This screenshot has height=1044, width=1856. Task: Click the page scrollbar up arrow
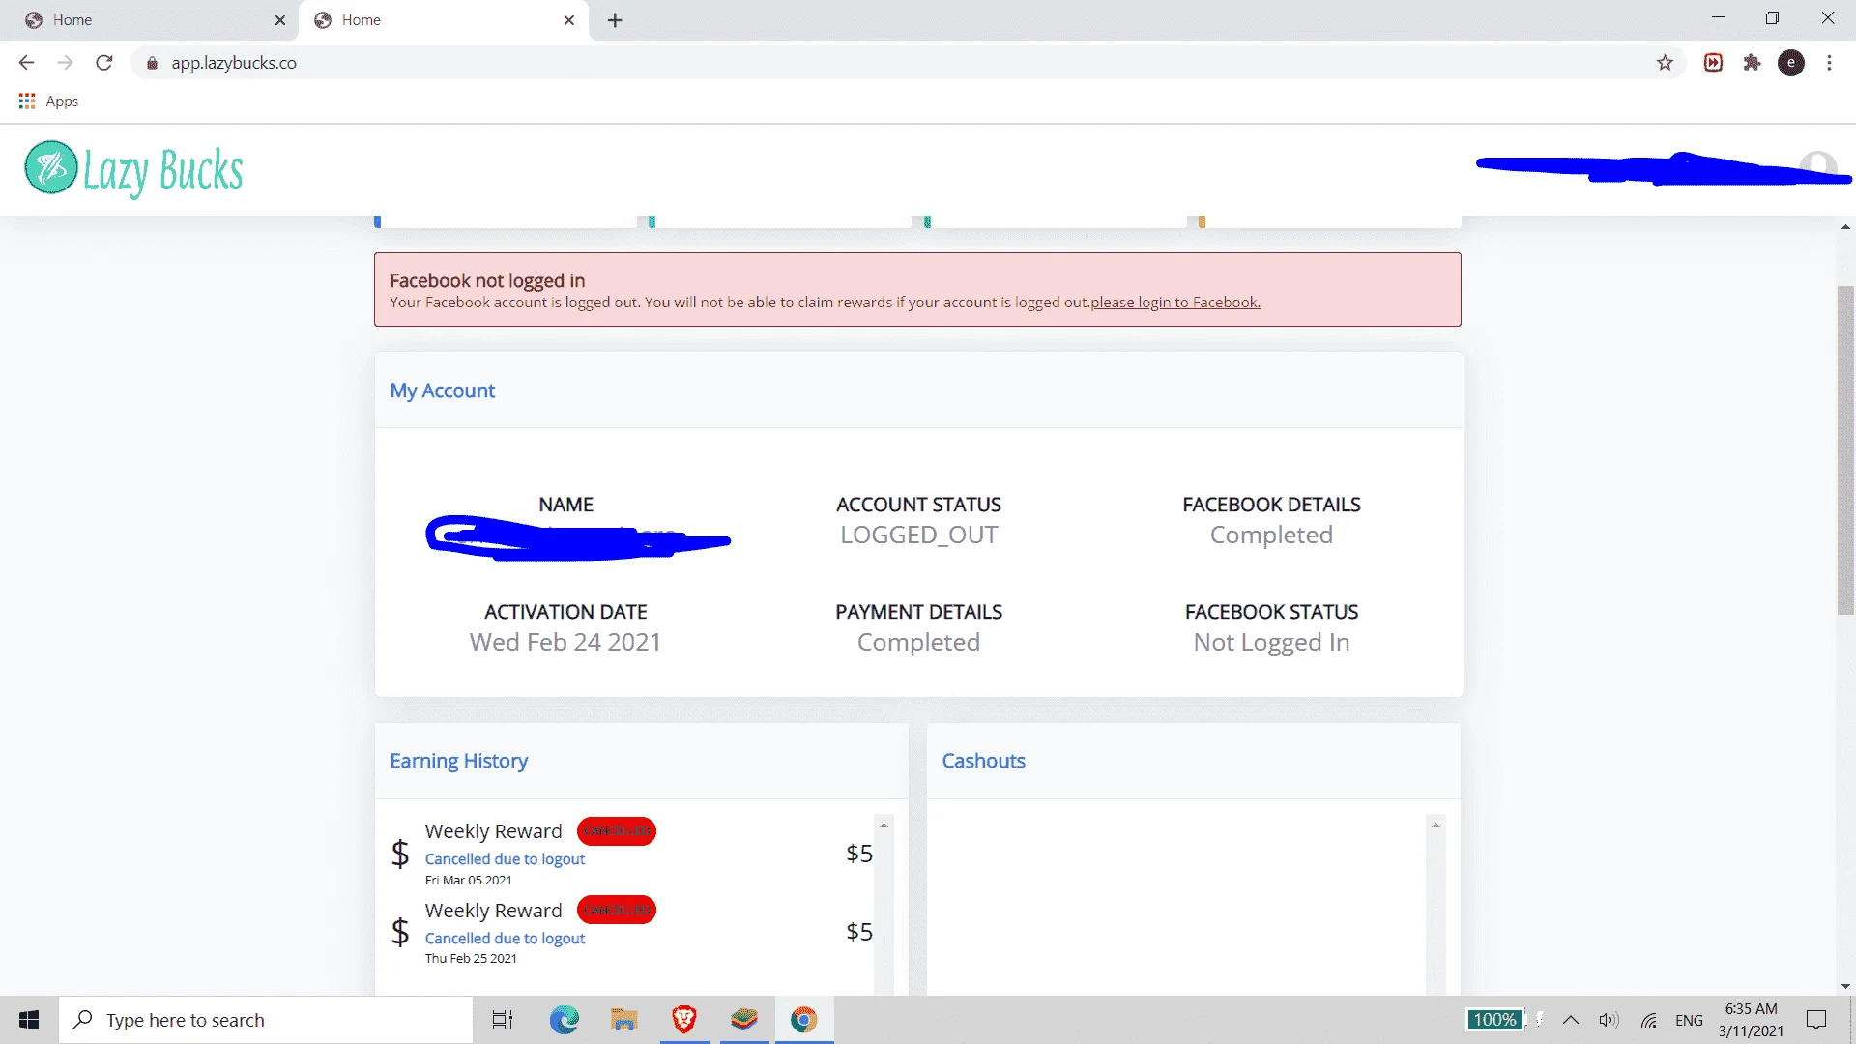(x=1845, y=227)
